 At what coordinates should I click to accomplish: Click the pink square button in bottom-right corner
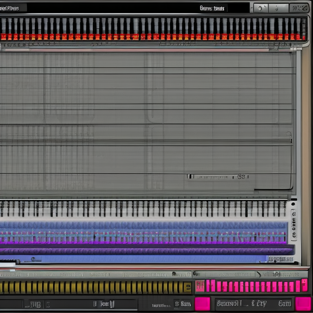(303, 304)
